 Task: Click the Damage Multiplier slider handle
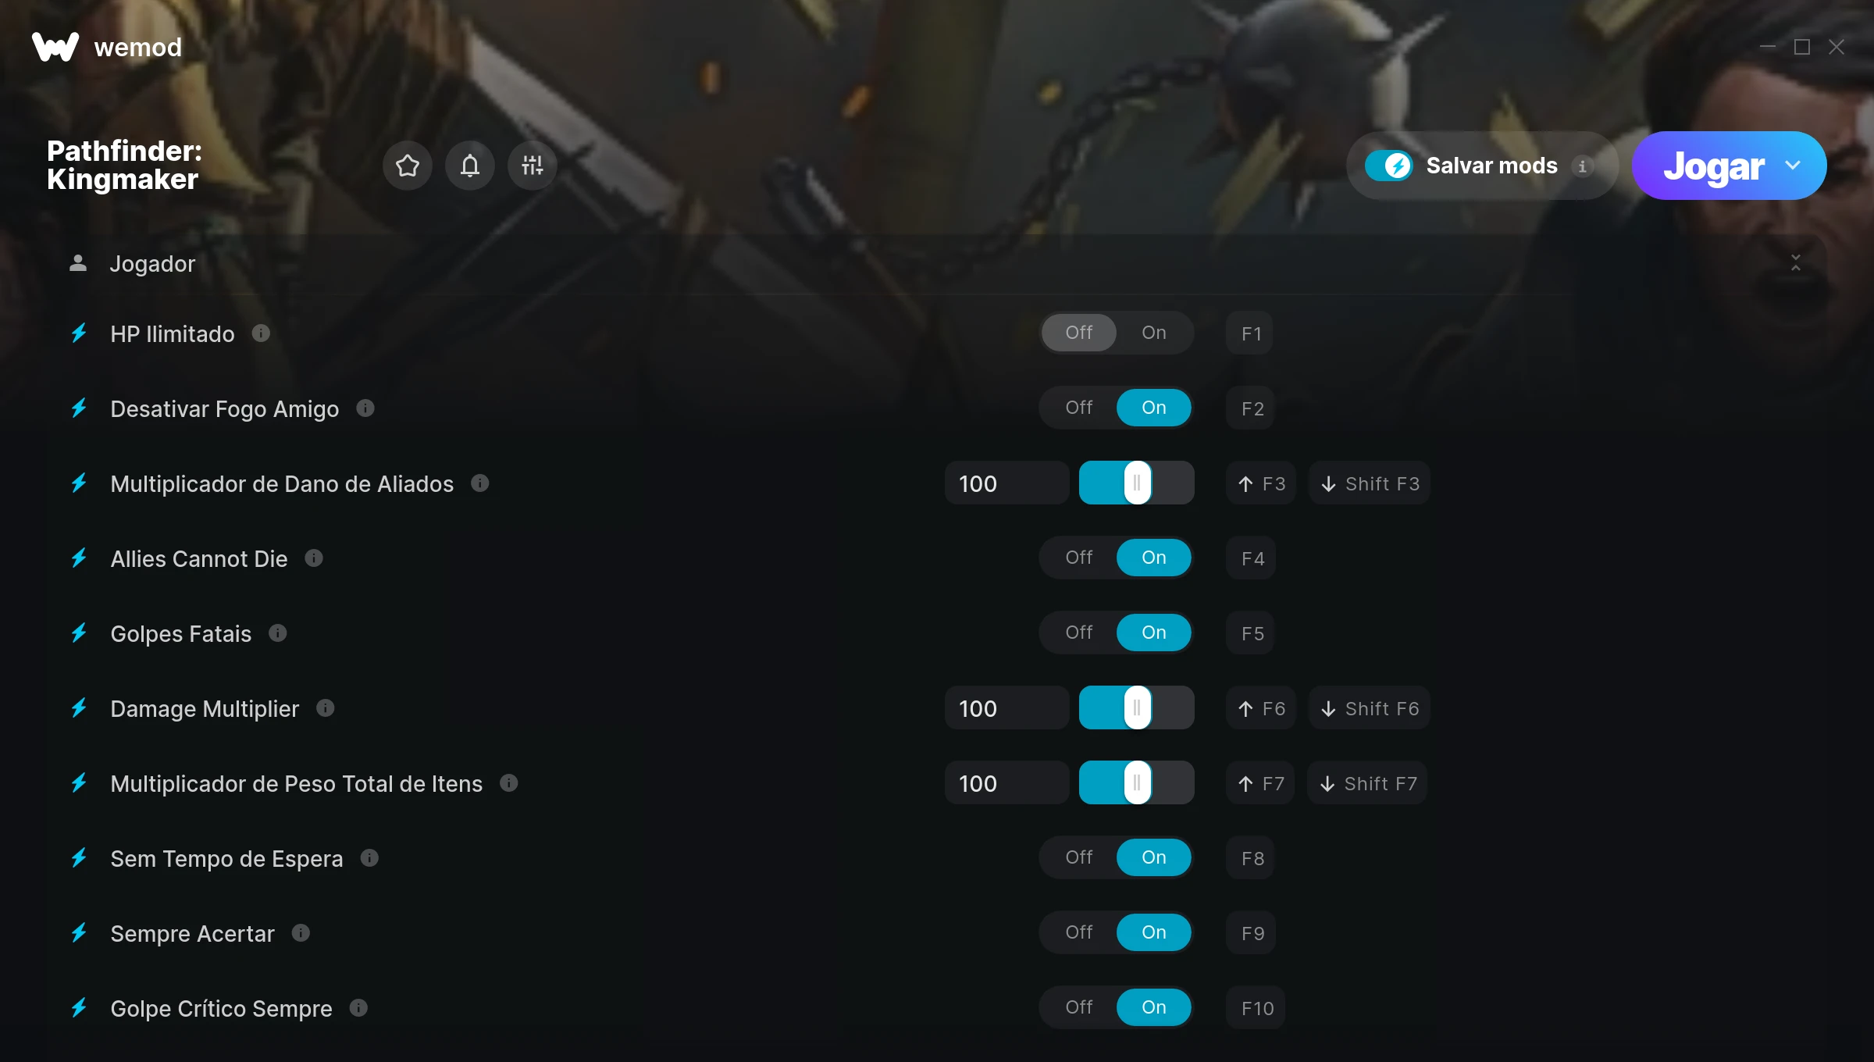(x=1137, y=708)
